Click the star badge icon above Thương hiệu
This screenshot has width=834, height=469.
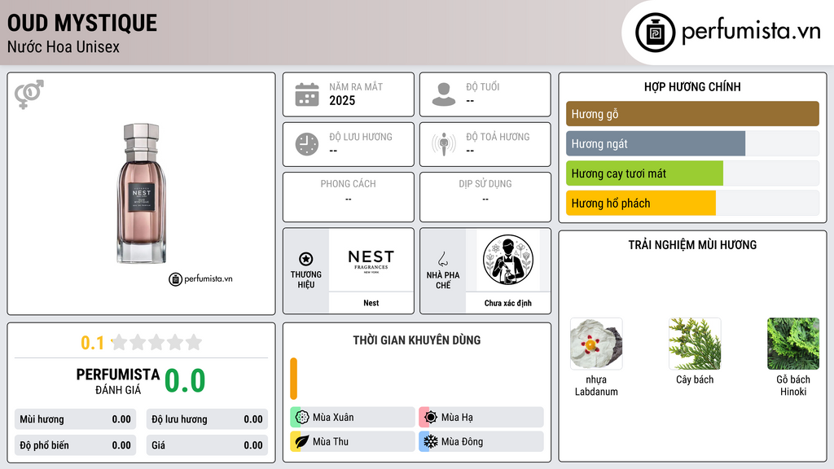306,259
